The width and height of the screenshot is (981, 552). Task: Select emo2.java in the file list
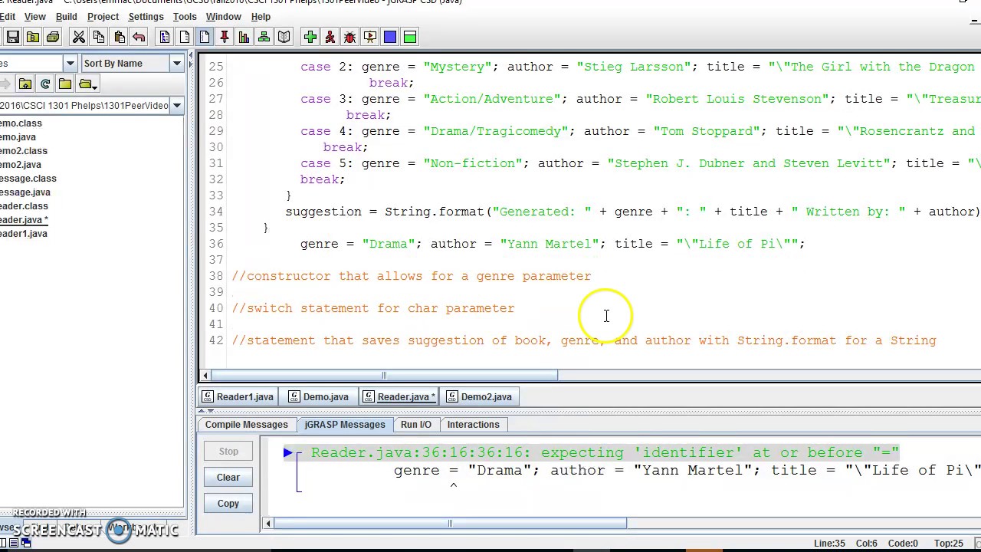[x=21, y=165]
